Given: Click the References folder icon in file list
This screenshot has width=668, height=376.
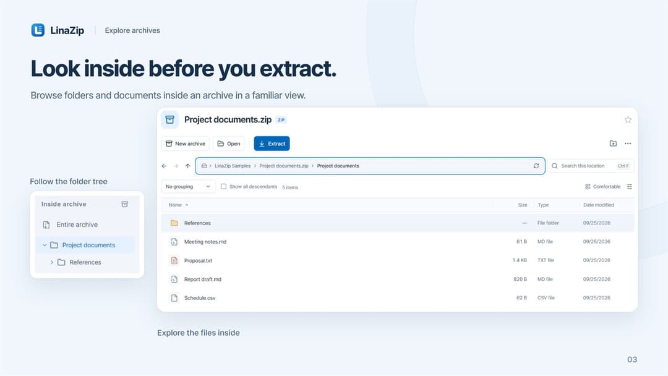Looking at the screenshot, I should [x=174, y=223].
